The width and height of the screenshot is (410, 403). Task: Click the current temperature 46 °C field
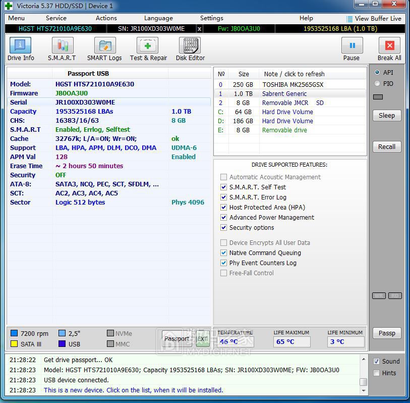pyautogui.click(x=235, y=342)
